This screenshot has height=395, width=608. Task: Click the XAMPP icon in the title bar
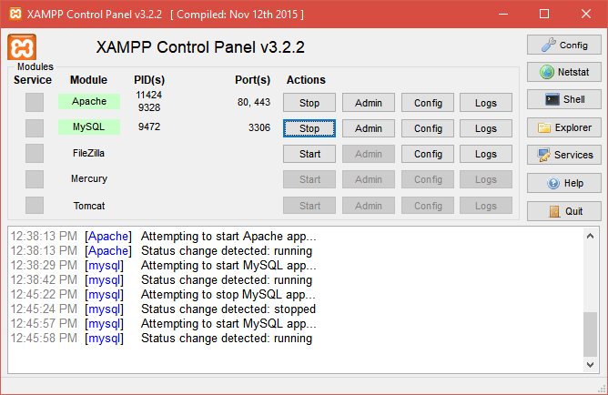coord(13,14)
